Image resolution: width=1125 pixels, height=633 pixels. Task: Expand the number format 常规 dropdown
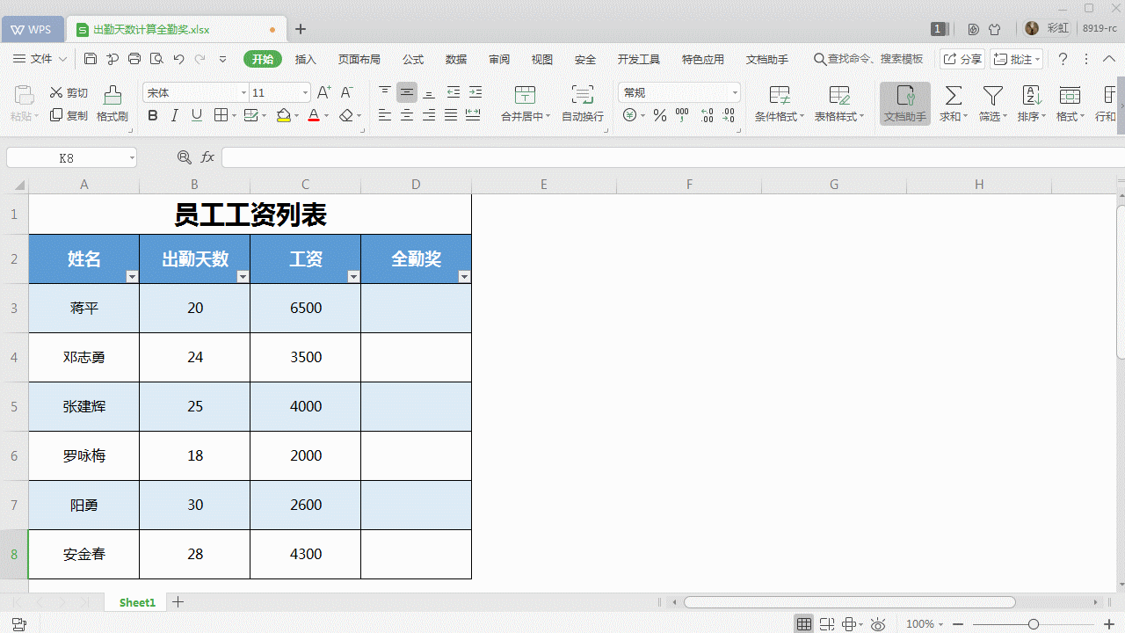(735, 91)
